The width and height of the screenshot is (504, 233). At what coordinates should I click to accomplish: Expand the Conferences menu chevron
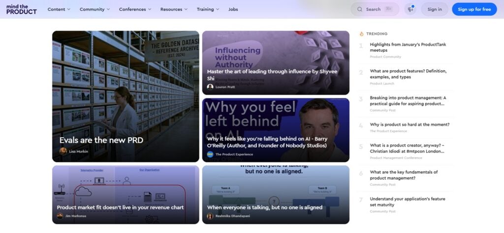point(150,9)
